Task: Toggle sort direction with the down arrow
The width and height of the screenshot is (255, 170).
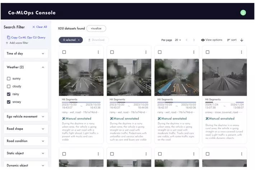Action: 242,40
